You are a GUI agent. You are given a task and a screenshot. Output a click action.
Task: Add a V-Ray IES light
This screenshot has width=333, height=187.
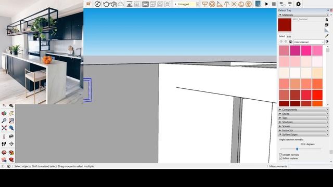tap(227, 4)
